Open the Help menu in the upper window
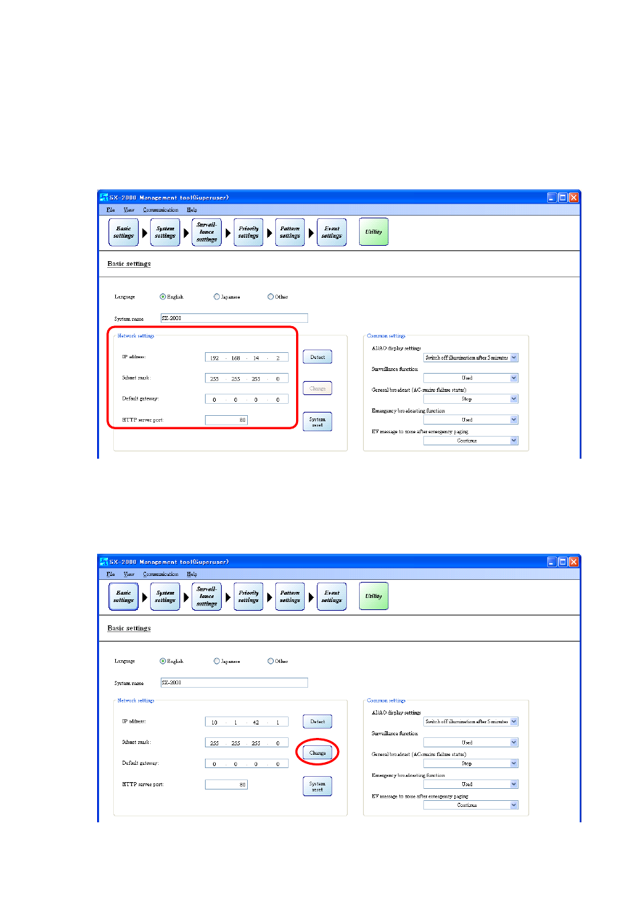Image resolution: width=639 pixels, height=904 pixels. [x=192, y=210]
